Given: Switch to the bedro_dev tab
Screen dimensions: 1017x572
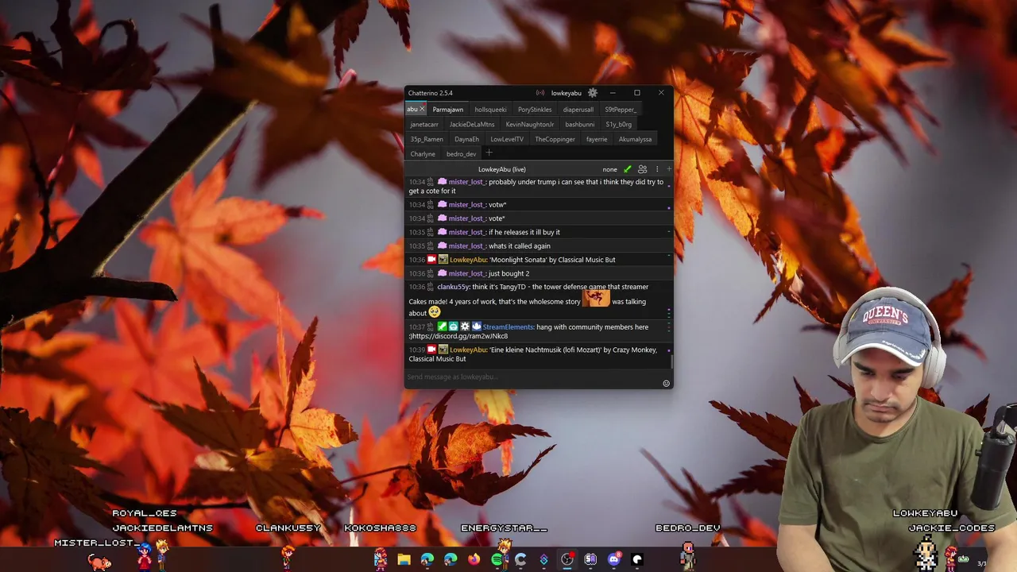Looking at the screenshot, I should pos(462,154).
